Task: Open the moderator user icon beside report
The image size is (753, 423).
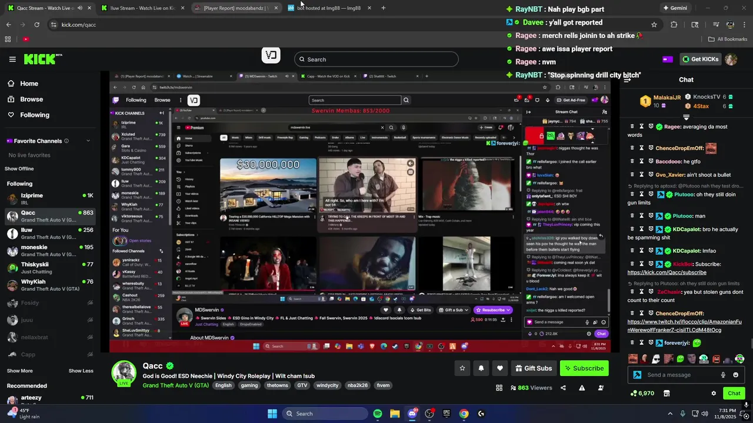Action: pyautogui.click(x=601, y=388)
